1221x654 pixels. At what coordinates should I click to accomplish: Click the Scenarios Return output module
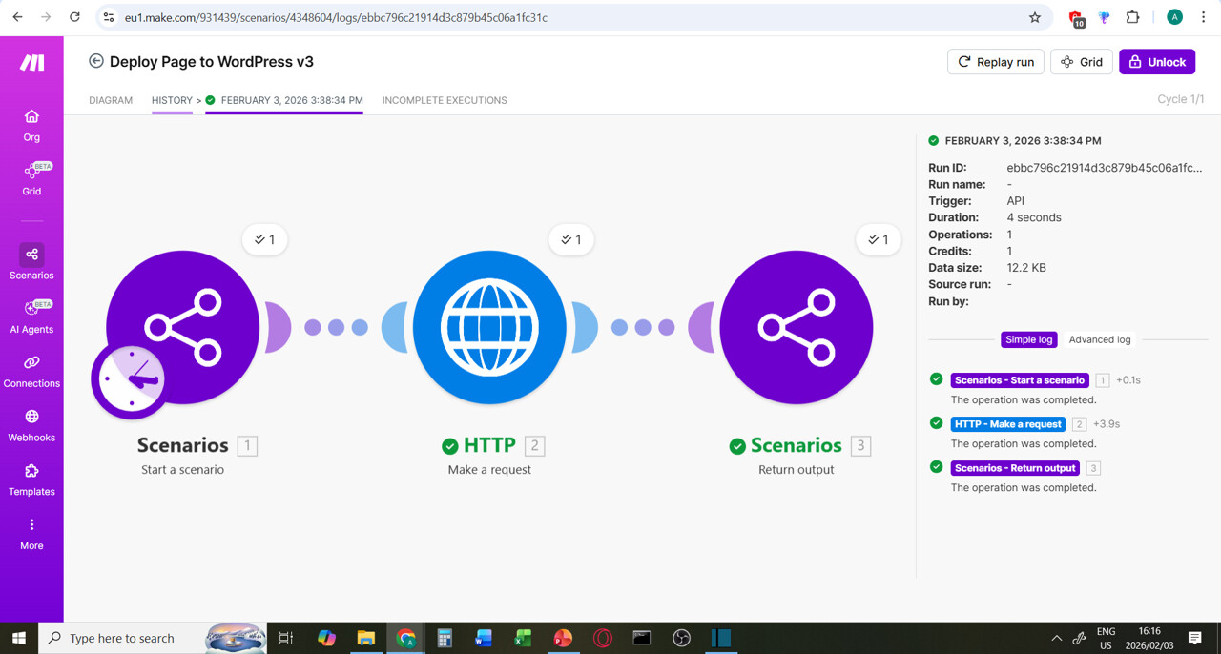point(797,327)
